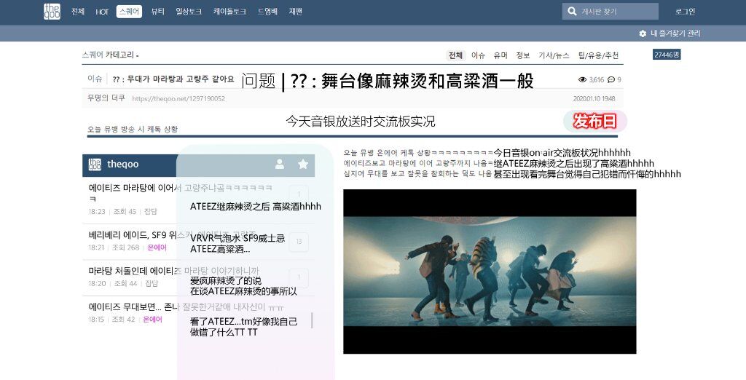Open the 케이돌토크 navigation menu
Image resolution: width=746 pixels, height=380 pixels.
click(x=229, y=12)
